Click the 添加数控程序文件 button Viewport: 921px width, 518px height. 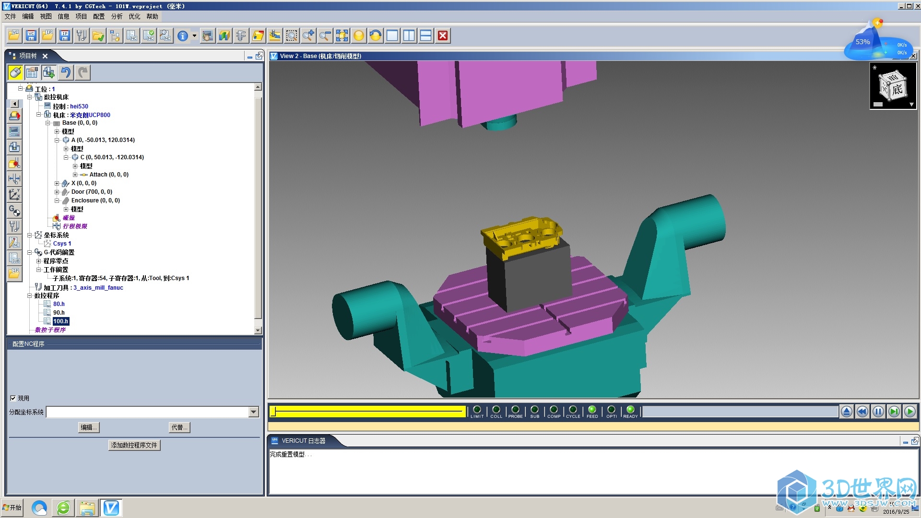coord(134,445)
